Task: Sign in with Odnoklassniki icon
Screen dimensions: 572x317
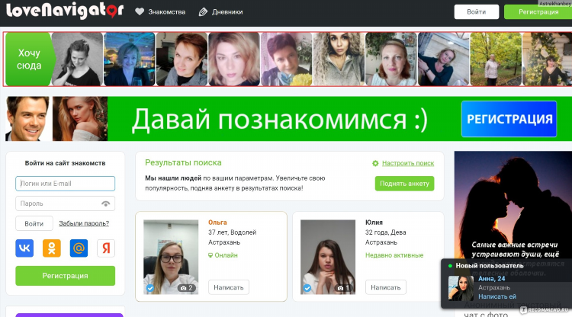Action: (x=52, y=248)
